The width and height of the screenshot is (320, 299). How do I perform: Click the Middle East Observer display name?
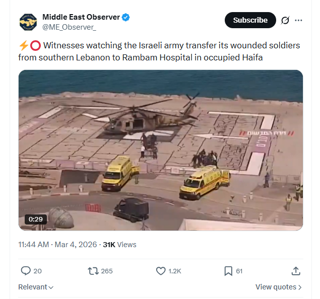tap(81, 17)
